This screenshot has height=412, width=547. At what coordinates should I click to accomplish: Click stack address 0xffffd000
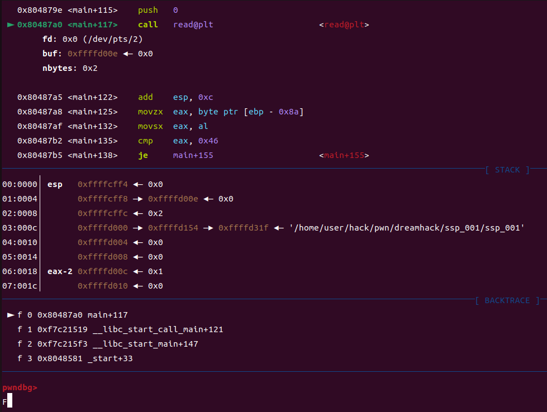(103, 228)
